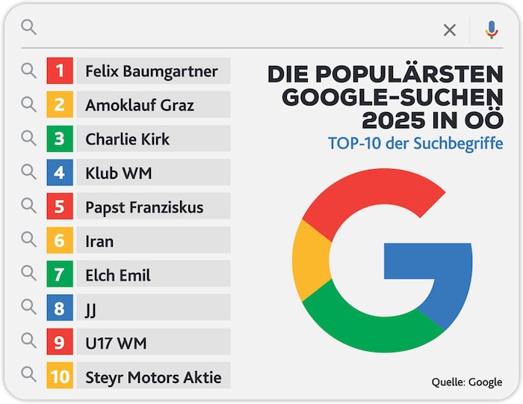Viewport: 523px width, 404px height.
Task: Pick the JJ search suggestion
Action: [152, 309]
